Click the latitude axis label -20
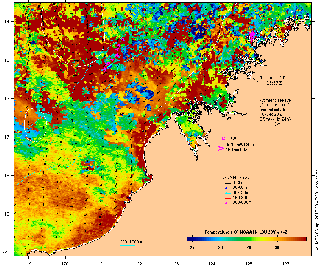The height and width of the screenshot is (267, 322). point(5,252)
